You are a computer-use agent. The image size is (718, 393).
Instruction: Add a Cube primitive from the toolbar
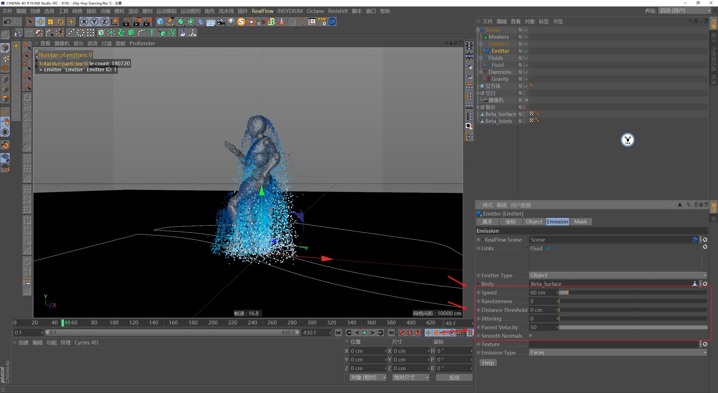pos(160,22)
